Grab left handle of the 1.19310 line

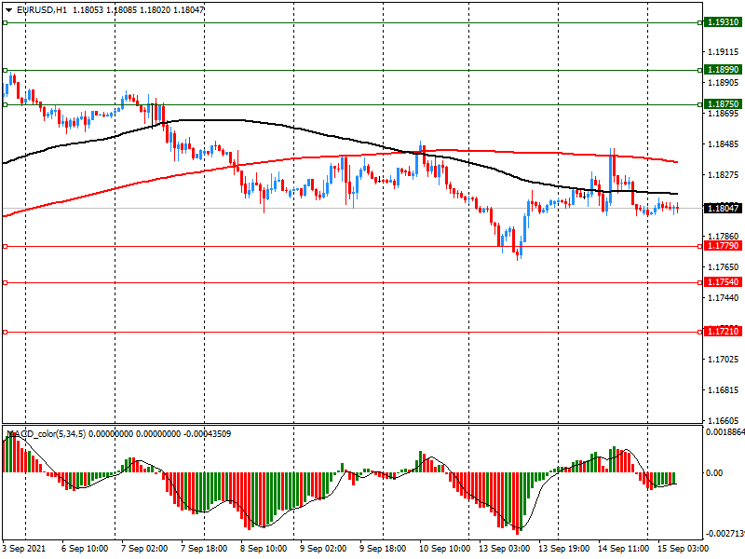[6, 22]
